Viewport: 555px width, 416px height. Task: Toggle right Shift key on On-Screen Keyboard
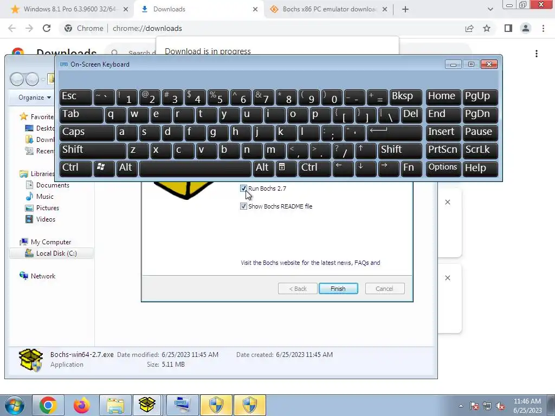coord(400,150)
